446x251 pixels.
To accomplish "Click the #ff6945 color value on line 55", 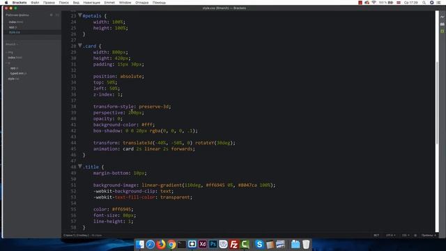I will point(121,209).
